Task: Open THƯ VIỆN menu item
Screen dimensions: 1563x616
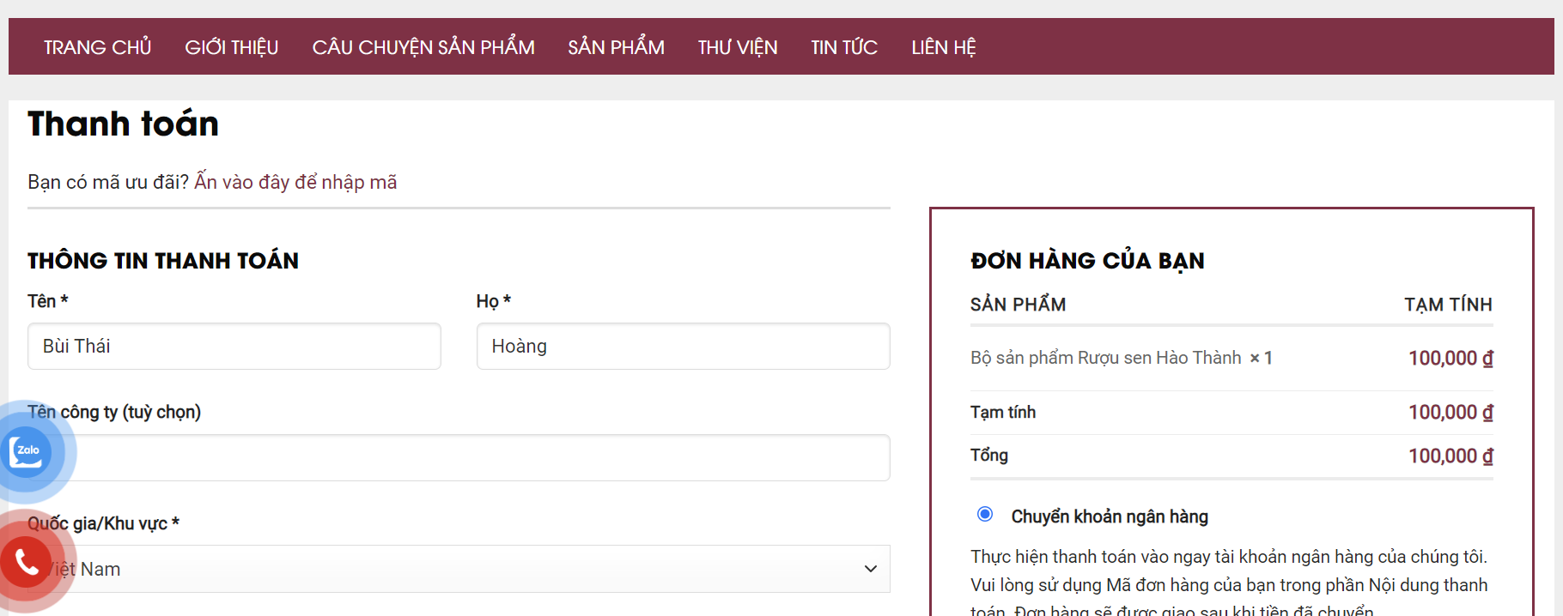Action: click(x=737, y=47)
